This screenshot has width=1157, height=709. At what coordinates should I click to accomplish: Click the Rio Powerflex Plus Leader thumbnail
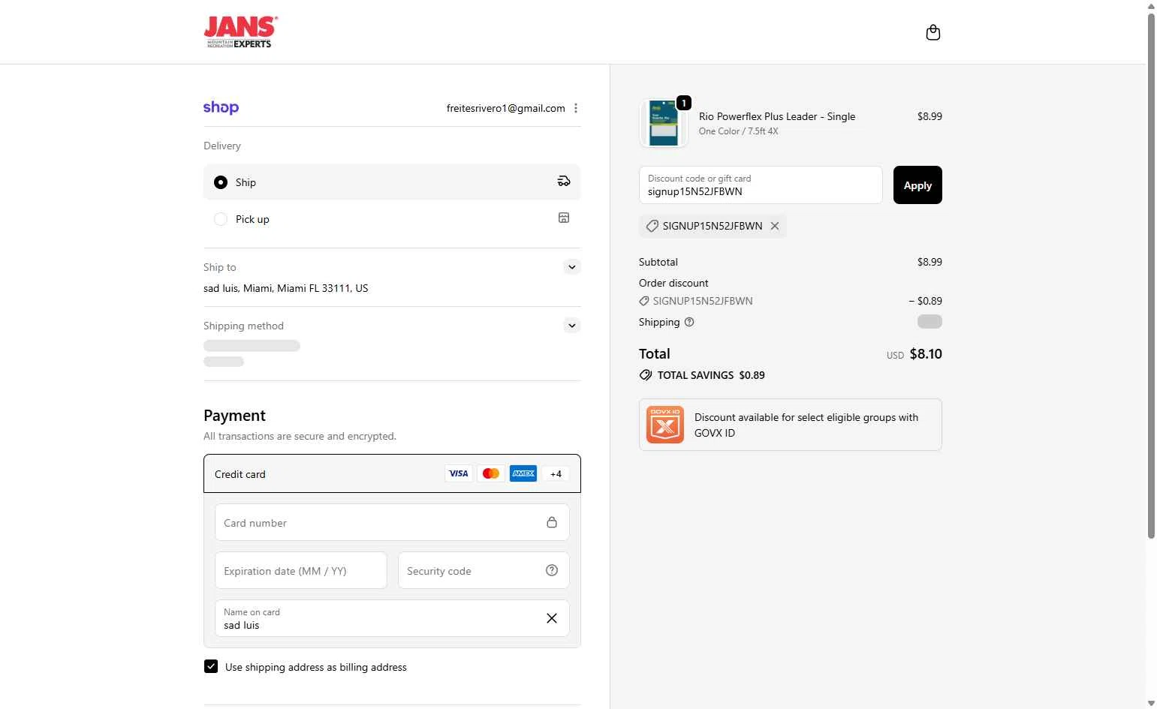point(664,123)
